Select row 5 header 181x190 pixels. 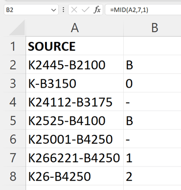(13, 120)
